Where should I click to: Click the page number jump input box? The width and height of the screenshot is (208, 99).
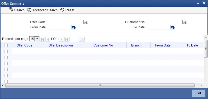74,39
